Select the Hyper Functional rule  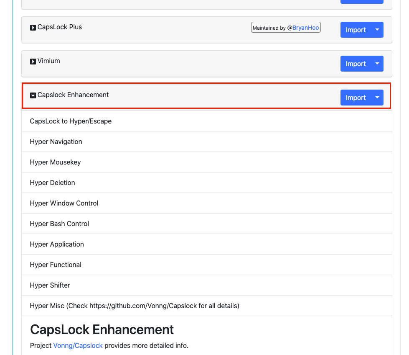point(206,265)
